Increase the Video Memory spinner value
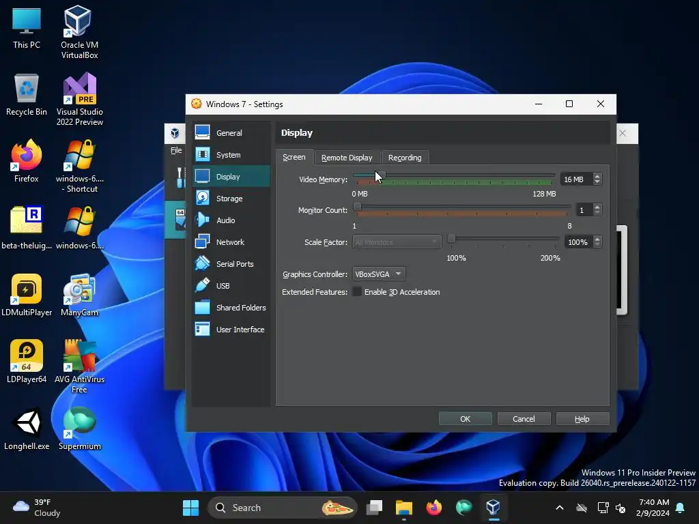The height and width of the screenshot is (524, 699). pos(597,176)
